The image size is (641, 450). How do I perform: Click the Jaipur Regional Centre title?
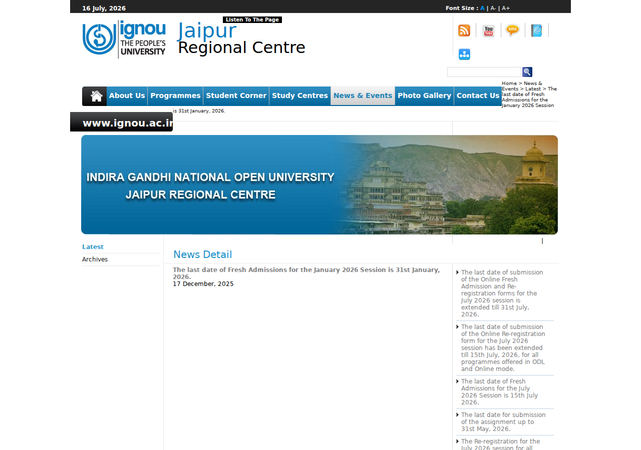pyautogui.click(x=241, y=39)
